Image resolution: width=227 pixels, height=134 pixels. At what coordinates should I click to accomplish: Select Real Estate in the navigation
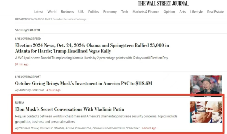click(x=215, y=12)
